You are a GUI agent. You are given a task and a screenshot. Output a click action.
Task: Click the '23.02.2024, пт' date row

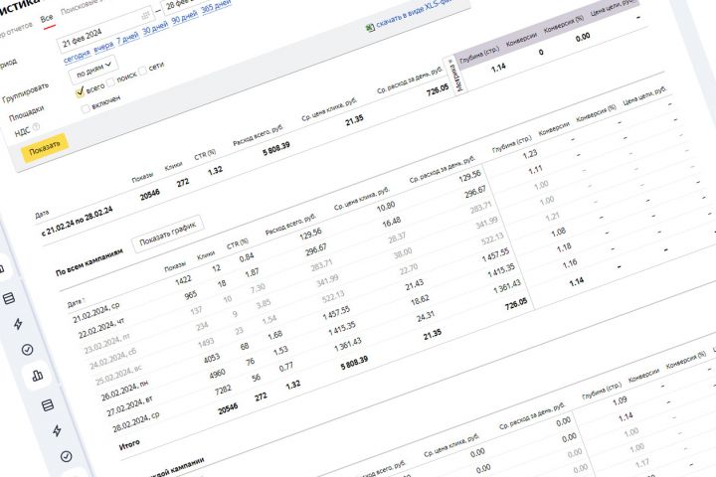(106, 345)
